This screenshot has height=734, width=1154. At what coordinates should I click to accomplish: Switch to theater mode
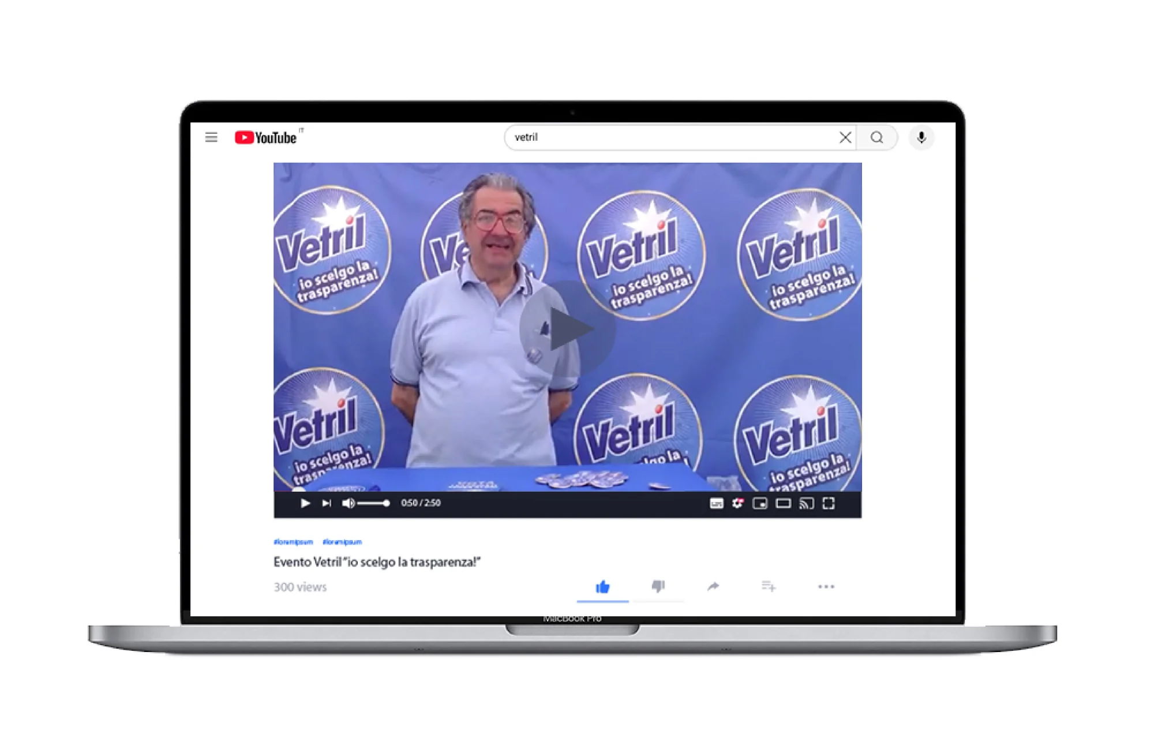tap(783, 503)
